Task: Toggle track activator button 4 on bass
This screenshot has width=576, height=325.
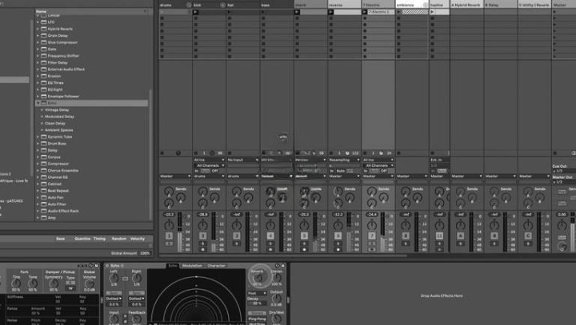Action: point(270,236)
